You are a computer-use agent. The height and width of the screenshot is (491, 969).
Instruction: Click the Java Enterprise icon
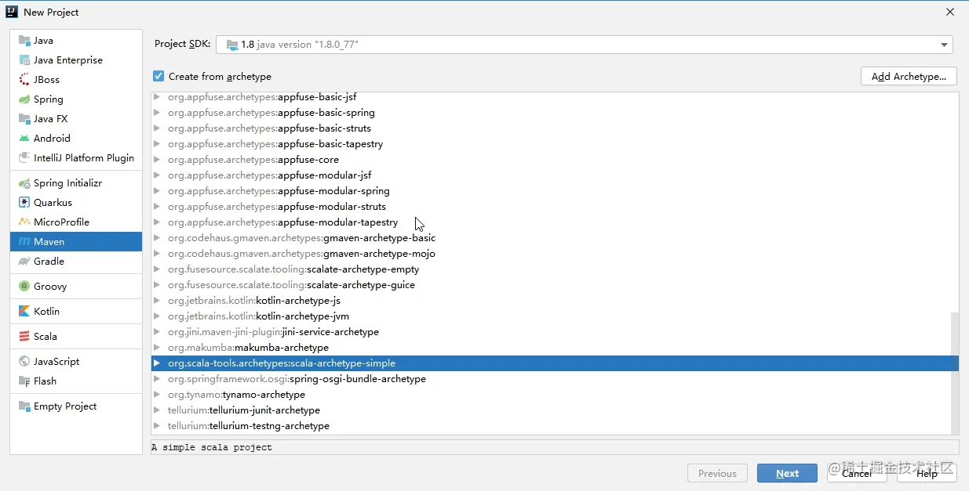24,60
